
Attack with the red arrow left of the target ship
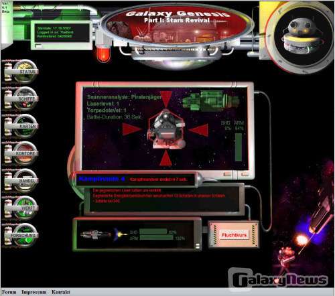pos(132,129)
